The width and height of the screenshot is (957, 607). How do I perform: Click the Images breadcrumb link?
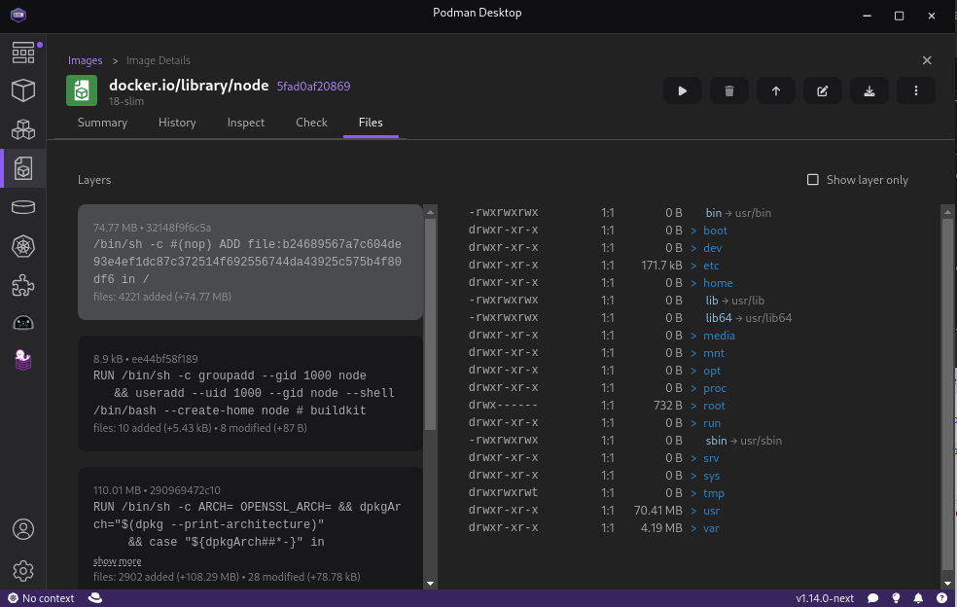tap(85, 59)
